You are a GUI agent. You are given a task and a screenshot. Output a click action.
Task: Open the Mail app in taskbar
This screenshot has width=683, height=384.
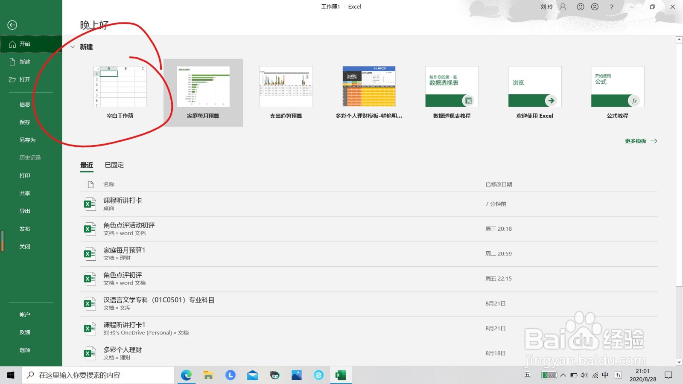click(252, 375)
